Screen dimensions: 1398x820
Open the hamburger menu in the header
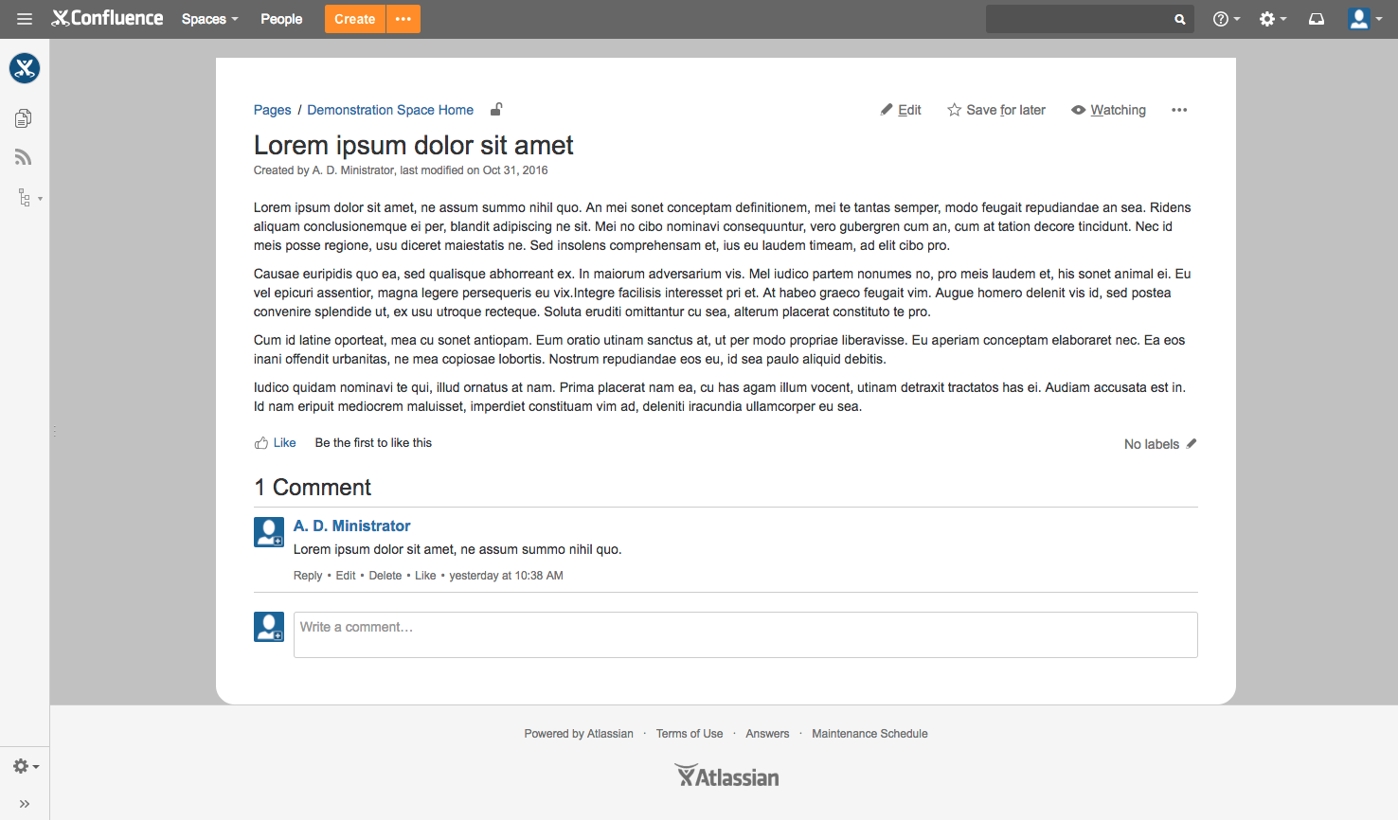click(x=25, y=19)
